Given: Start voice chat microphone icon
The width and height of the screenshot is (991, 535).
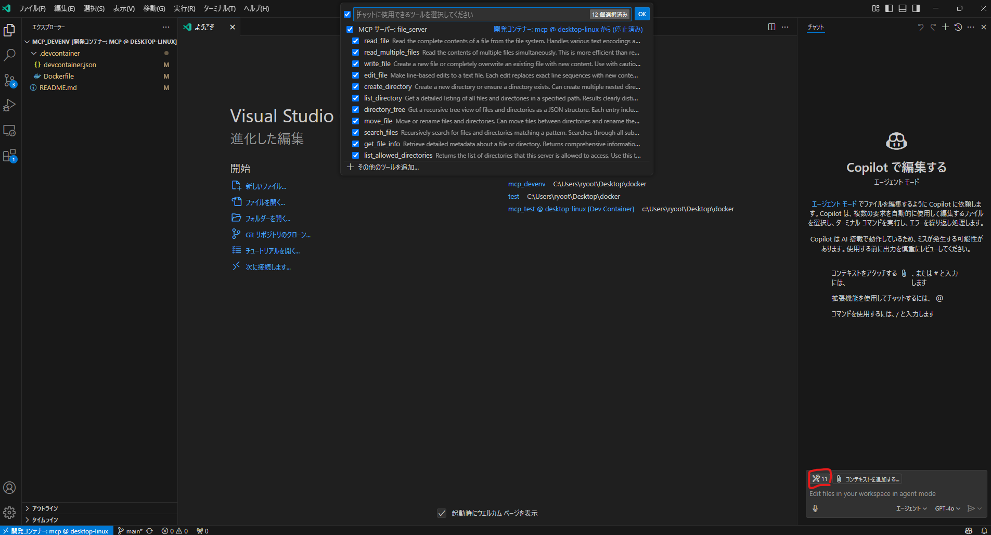Looking at the screenshot, I should coord(815,508).
